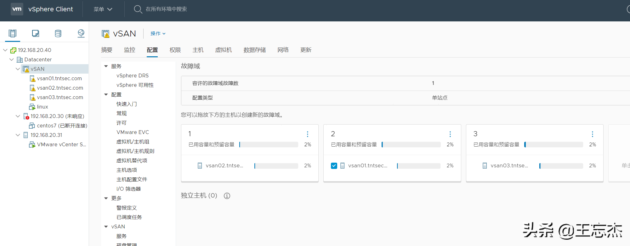
Task: Open the 操作 actions dropdown
Action: pyautogui.click(x=158, y=33)
